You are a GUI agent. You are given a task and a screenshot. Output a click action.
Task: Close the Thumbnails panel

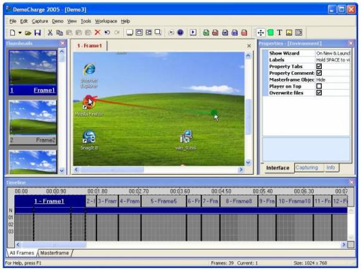[x=62, y=44]
